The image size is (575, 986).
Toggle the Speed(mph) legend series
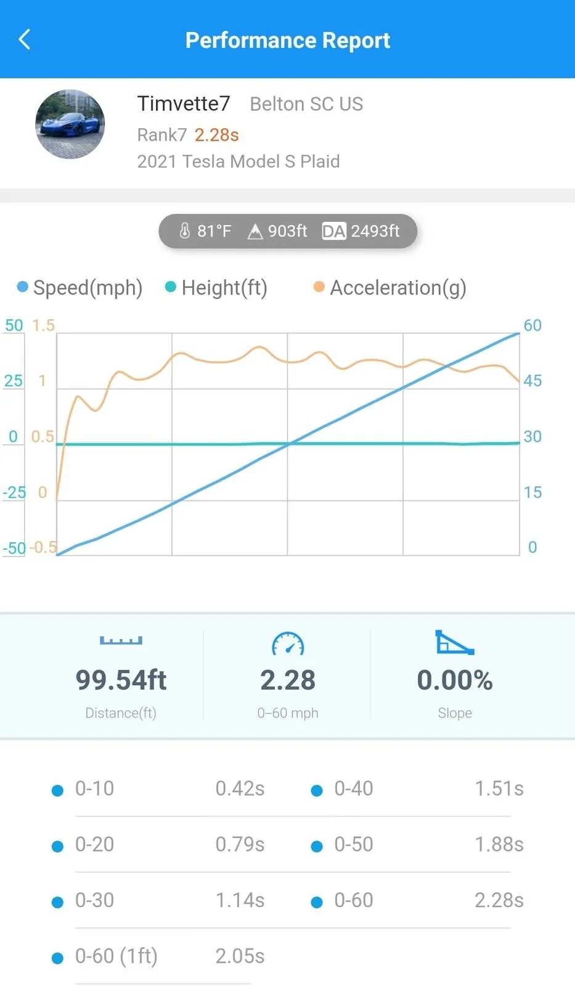[80, 287]
